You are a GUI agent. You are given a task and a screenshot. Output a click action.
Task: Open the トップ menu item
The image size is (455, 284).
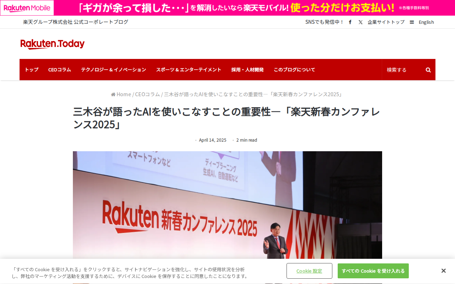(31, 70)
